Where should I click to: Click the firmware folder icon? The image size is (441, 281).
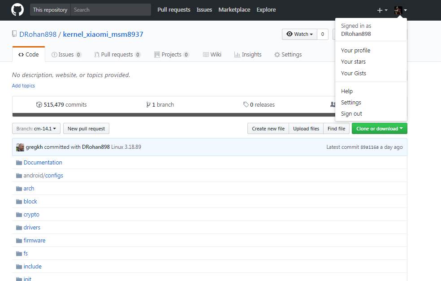tap(19, 241)
